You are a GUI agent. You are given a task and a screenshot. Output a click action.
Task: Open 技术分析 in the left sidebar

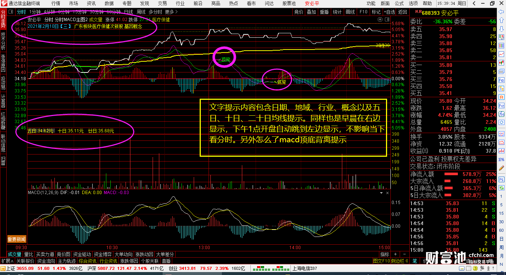3,41
